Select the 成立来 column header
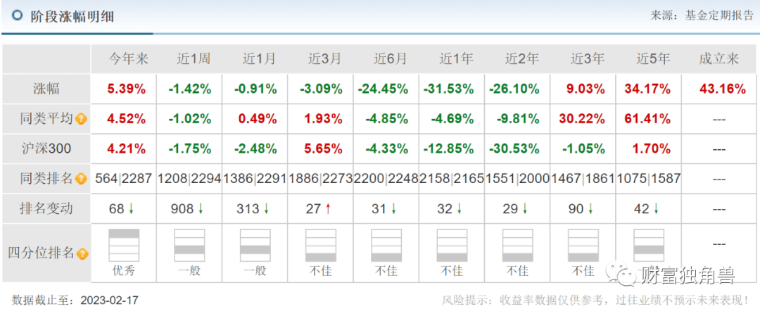 click(718, 59)
